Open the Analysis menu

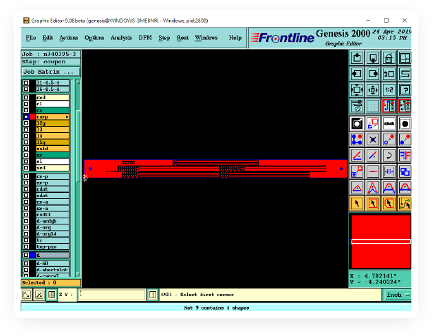(121, 38)
